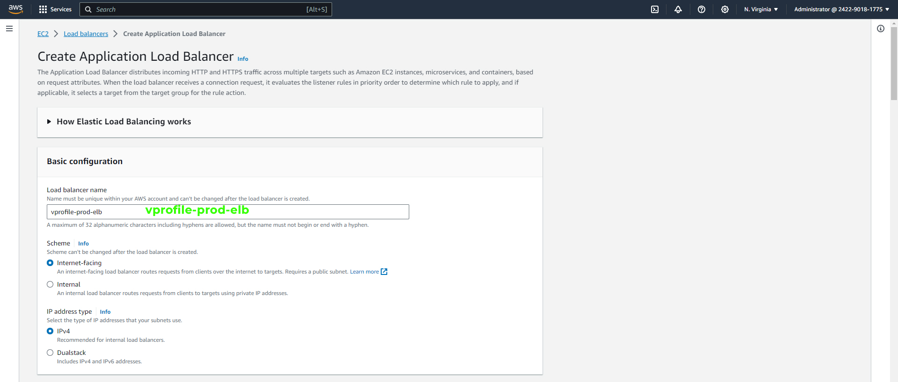Go to Load balancers breadcrumb link
Viewport: 898px width, 382px height.
[x=86, y=34]
